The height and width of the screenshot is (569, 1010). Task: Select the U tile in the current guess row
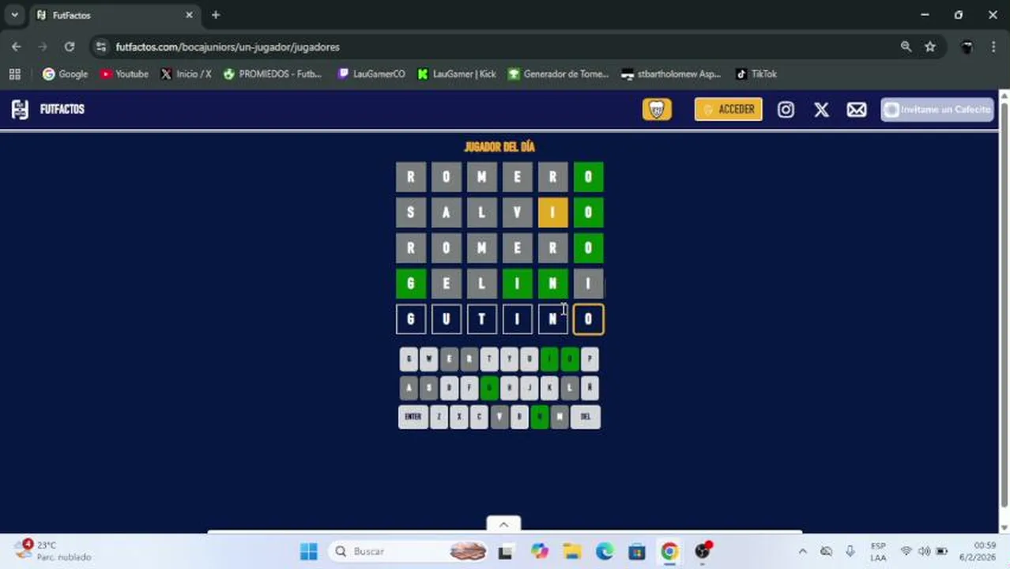click(446, 319)
